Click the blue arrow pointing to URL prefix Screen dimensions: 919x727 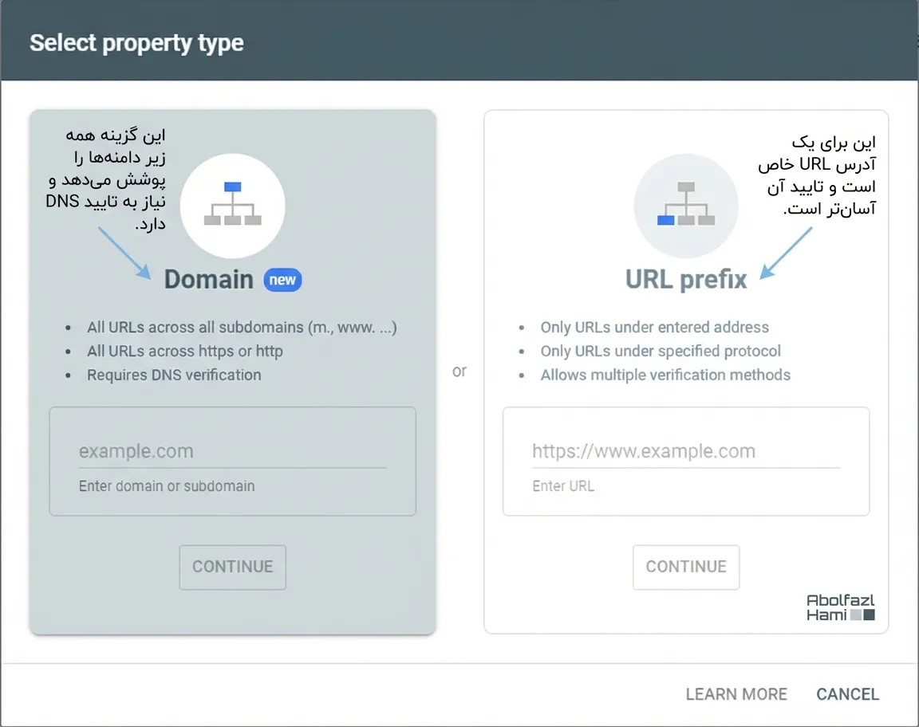786,252
